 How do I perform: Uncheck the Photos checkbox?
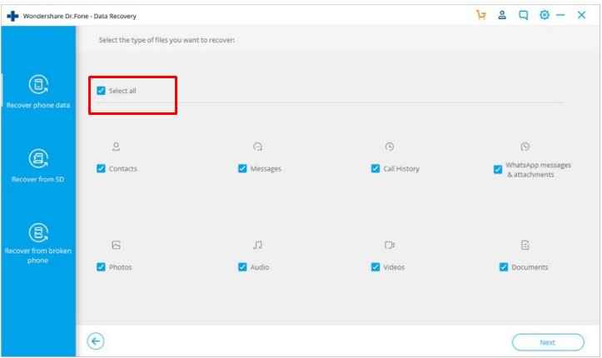click(x=101, y=267)
